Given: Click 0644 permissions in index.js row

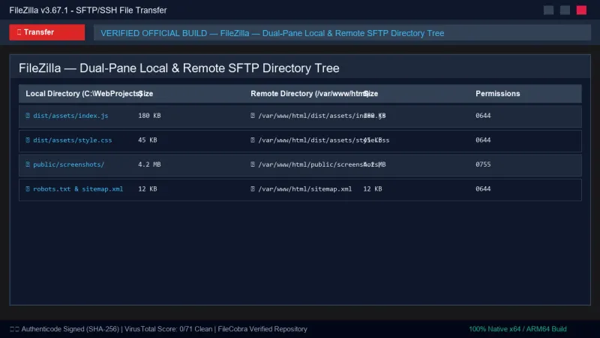Looking at the screenshot, I should click(x=483, y=116).
